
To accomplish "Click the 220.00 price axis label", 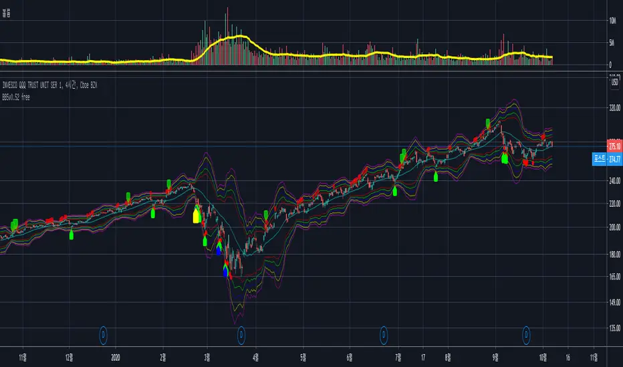I will click(x=615, y=204).
